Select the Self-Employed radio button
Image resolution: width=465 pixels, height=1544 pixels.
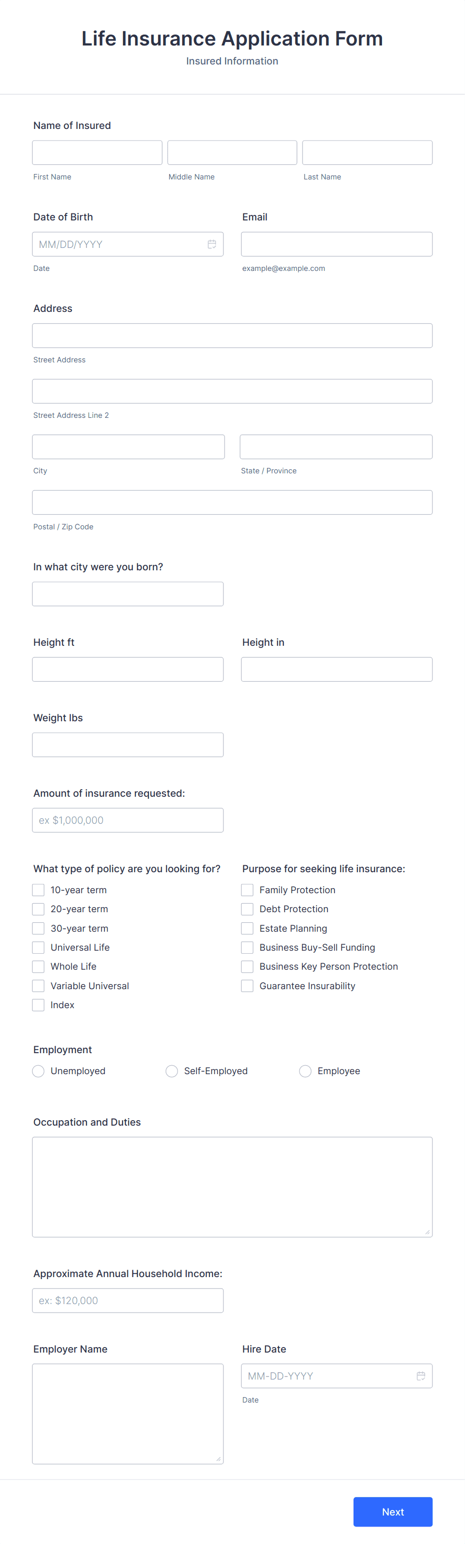click(171, 1071)
